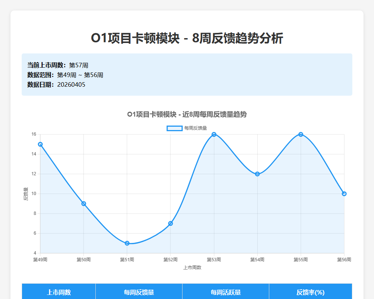Click the x-axis label 第55周

click(x=301, y=260)
